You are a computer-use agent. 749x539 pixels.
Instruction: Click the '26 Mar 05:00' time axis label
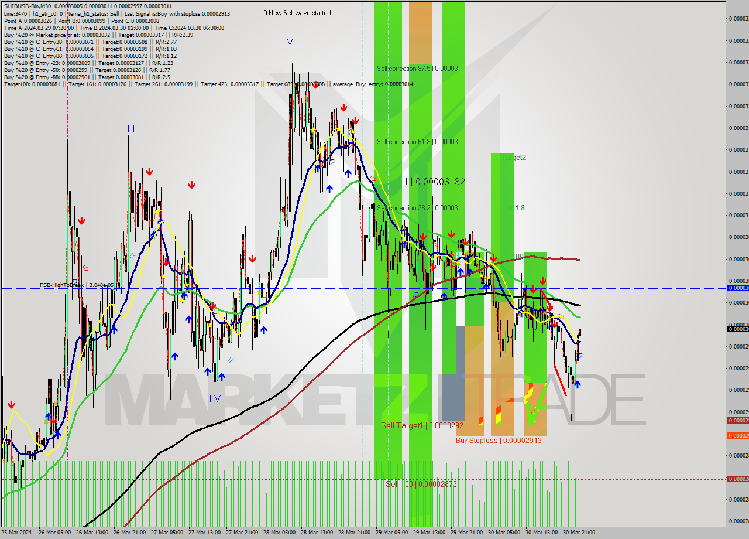pyautogui.click(x=54, y=532)
